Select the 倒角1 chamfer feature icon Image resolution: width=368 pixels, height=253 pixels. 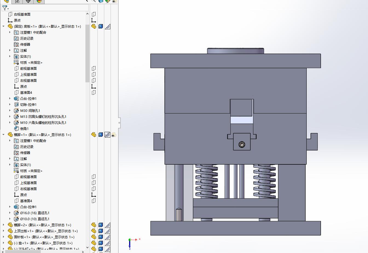coord(16,129)
